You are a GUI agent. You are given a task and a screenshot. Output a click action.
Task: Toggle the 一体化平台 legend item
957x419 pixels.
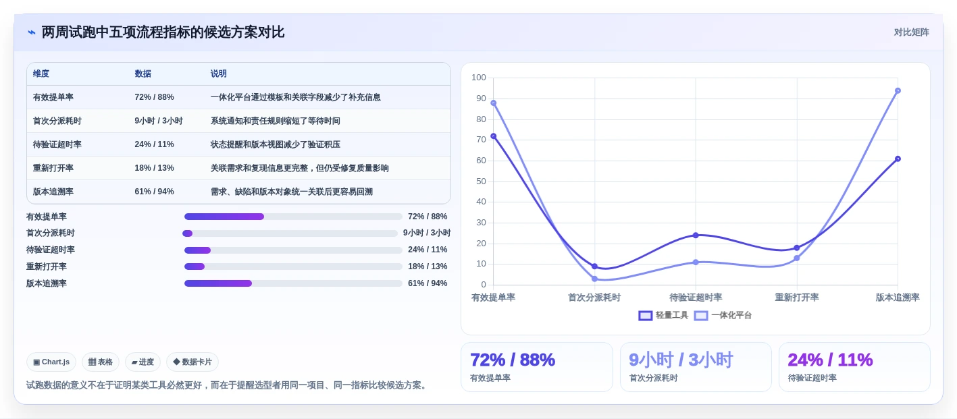pyautogui.click(x=723, y=315)
